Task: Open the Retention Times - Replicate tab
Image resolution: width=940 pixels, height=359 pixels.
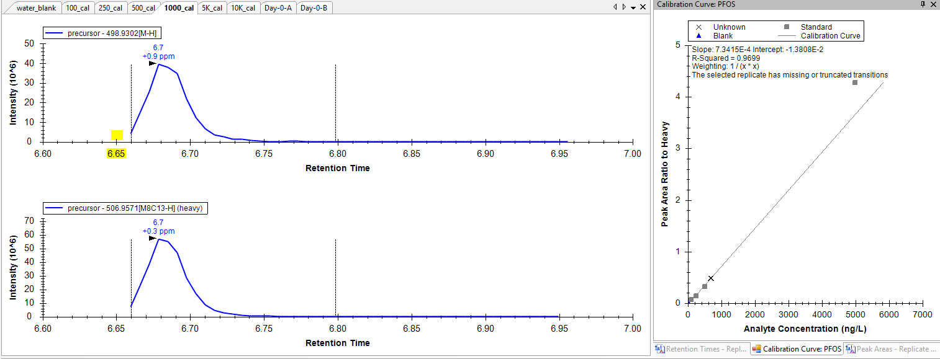Action: (x=701, y=349)
